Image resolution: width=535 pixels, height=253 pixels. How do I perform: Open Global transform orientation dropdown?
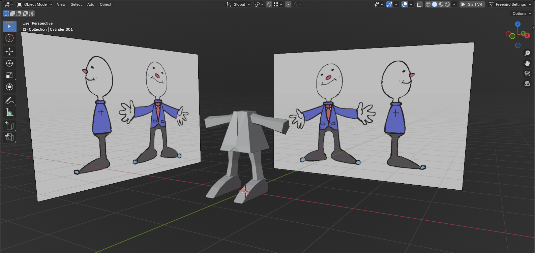[238, 4]
